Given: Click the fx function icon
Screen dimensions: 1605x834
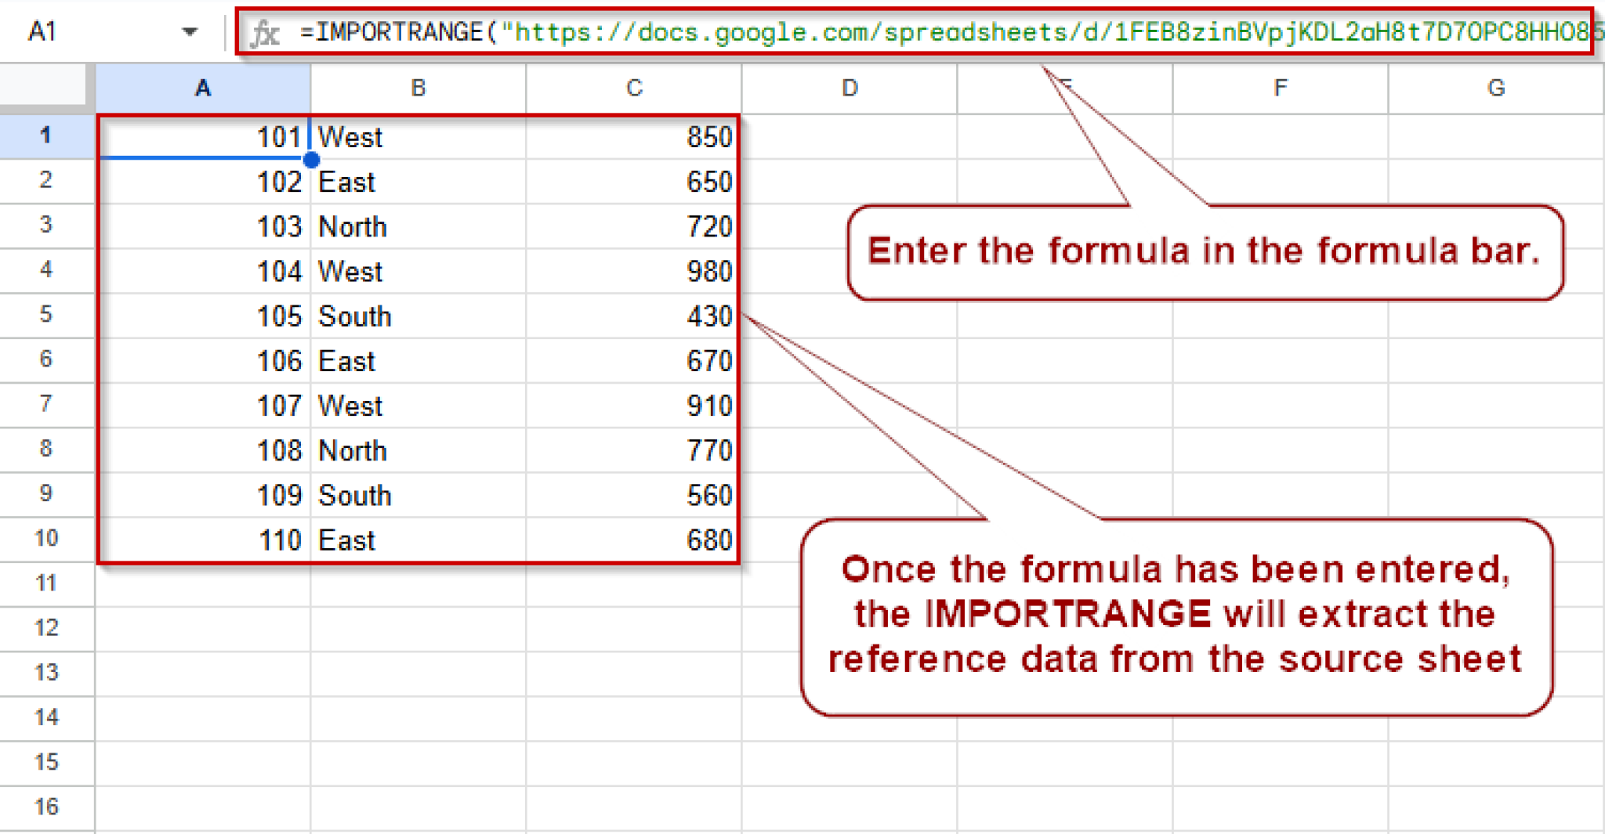Looking at the screenshot, I should 266,32.
